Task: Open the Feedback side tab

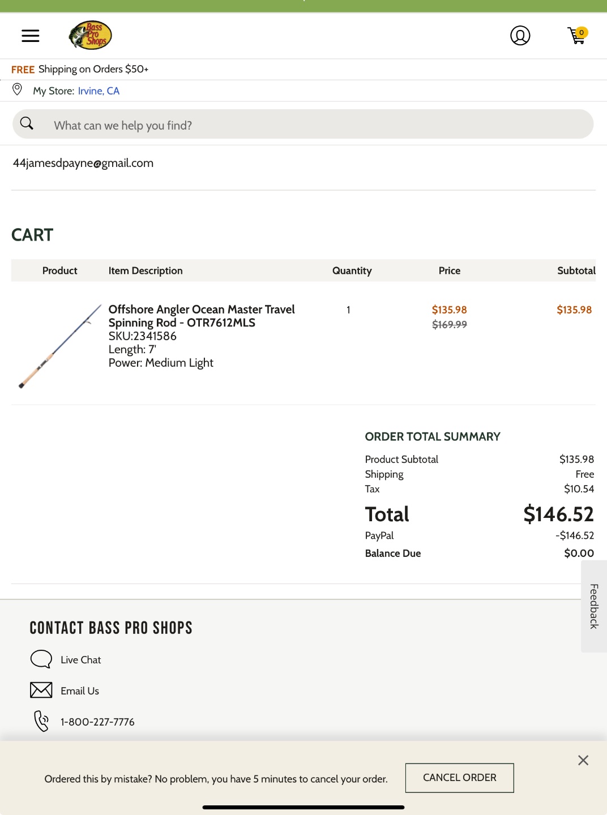Action: pyautogui.click(x=594, y=606)
